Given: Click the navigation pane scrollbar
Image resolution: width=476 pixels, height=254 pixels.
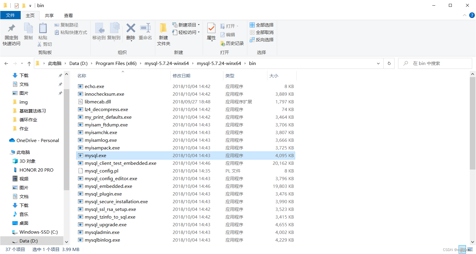Looking at the screenshot, I should 66,139.
